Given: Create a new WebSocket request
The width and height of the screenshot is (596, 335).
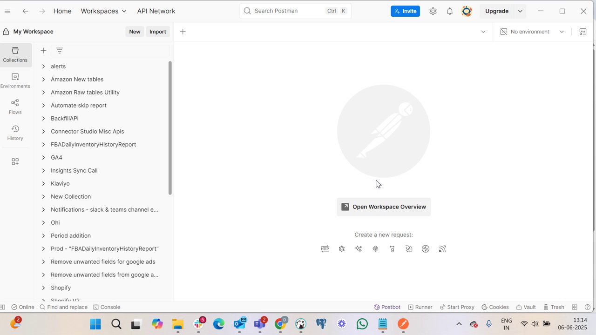Looking at the screenshot, I should pyautogui.click(x=409, y=249).
